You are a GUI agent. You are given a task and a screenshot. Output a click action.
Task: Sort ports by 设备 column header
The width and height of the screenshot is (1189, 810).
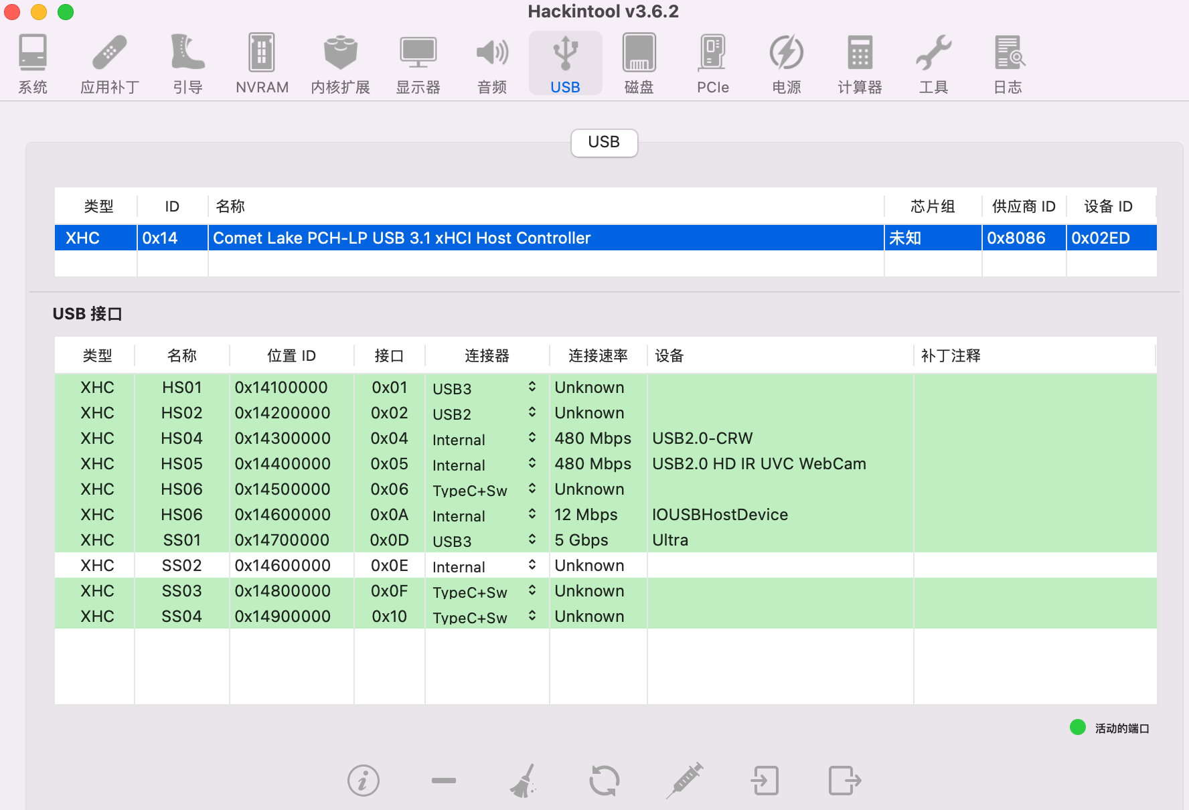(780, 355)
